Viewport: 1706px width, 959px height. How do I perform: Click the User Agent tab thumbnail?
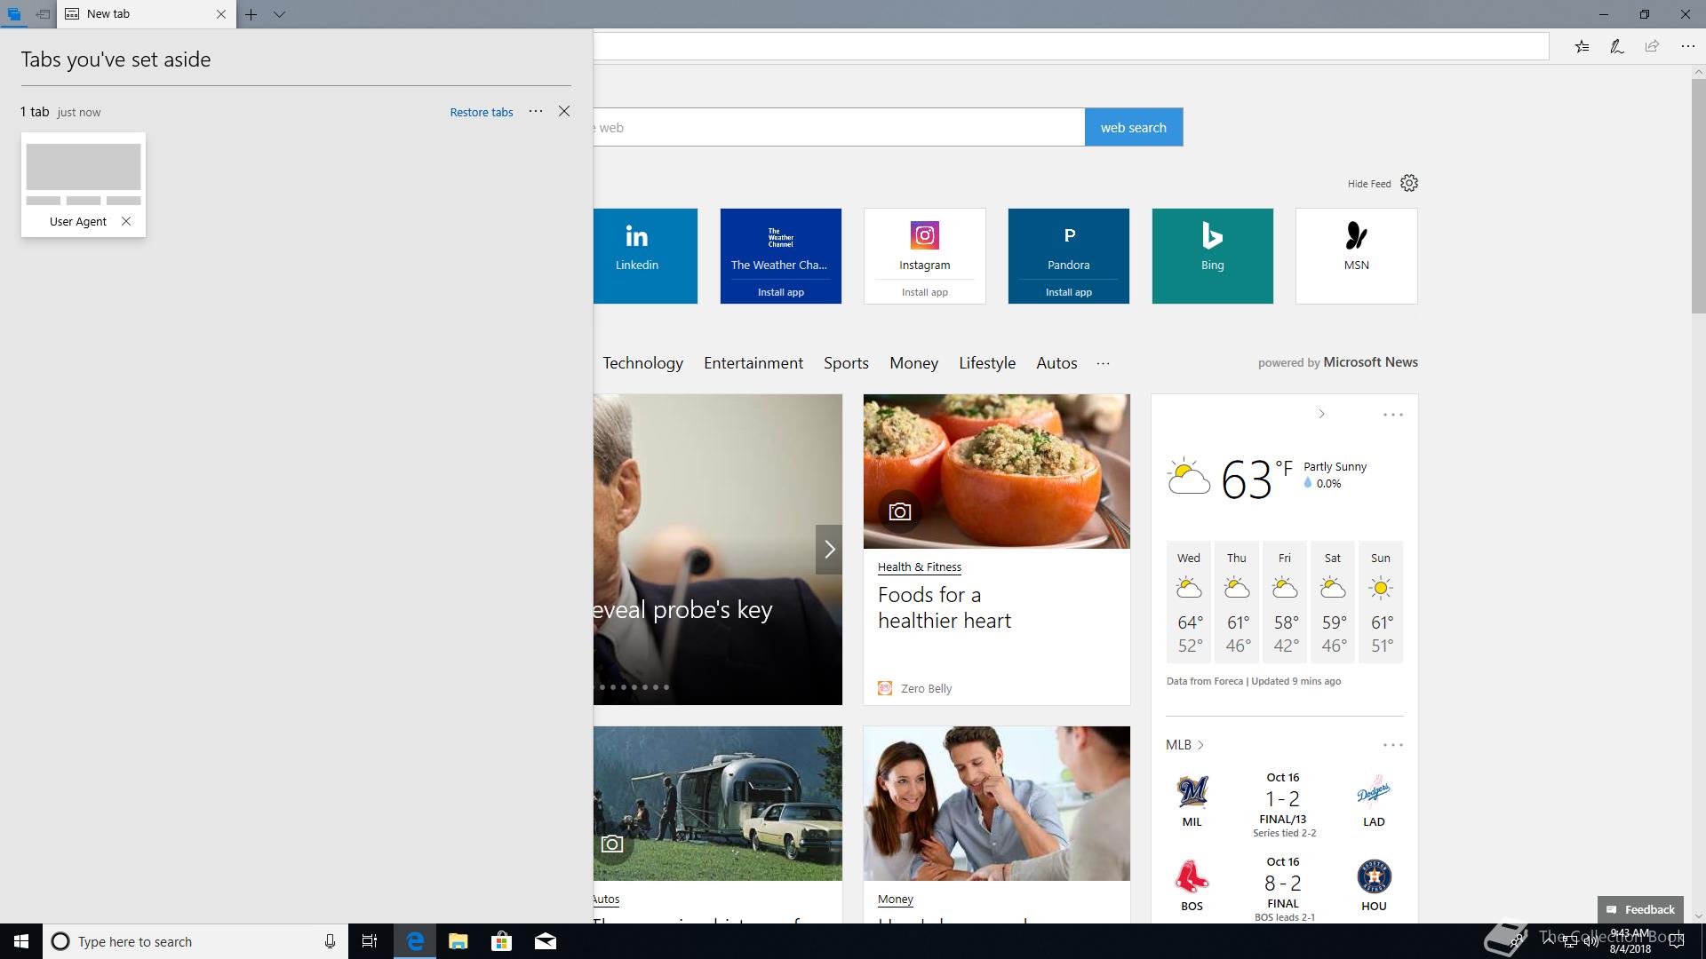pyautogui.click(x=84, y=167)
